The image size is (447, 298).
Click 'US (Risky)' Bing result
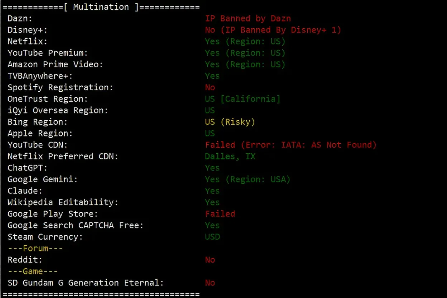tap(230, 122)
